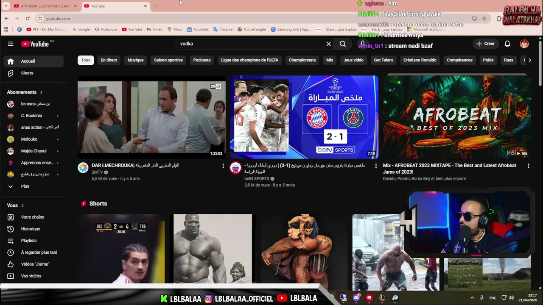
Task: Open Vos vidéos
Action: 34,276
